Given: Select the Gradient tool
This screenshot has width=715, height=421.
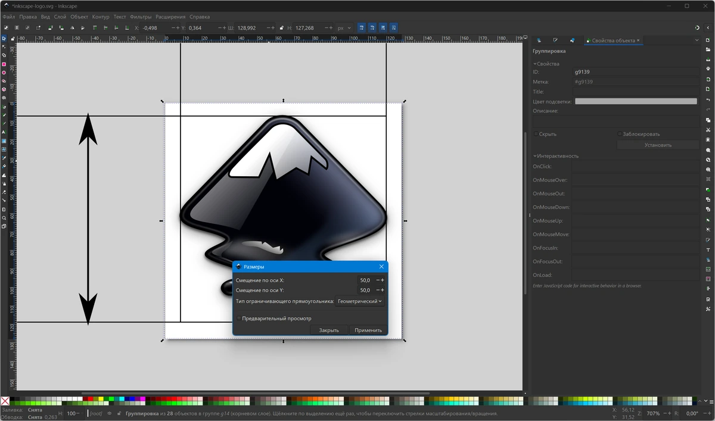Looking at the screenshot, I should pyautogui.click(x=4, y=141).
